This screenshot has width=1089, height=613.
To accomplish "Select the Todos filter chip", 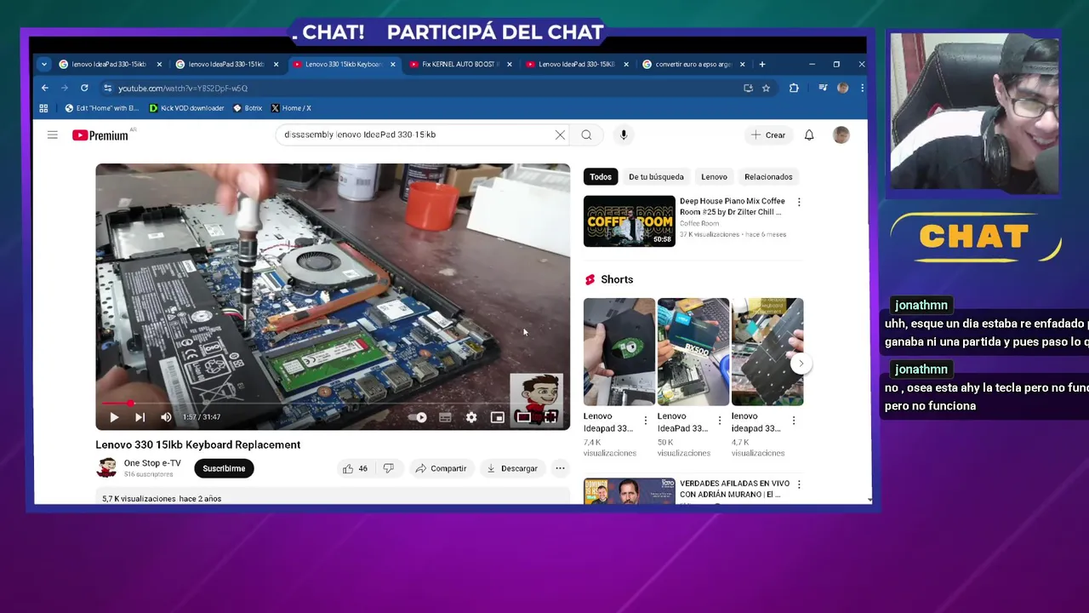I will [601, 177].
